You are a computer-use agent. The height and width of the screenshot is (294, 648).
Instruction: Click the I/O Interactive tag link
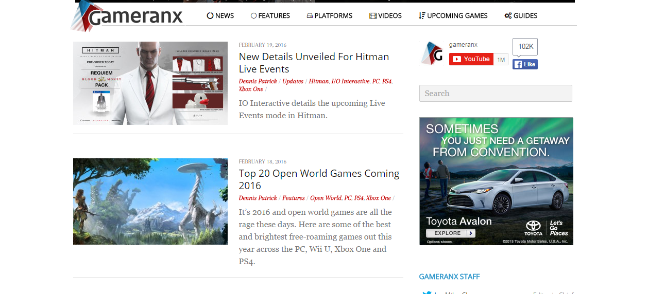click(x=350, y=81)
